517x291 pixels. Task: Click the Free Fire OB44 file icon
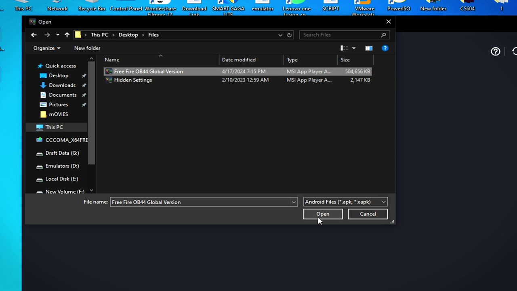pyautogui.click(x=109, y=72)
